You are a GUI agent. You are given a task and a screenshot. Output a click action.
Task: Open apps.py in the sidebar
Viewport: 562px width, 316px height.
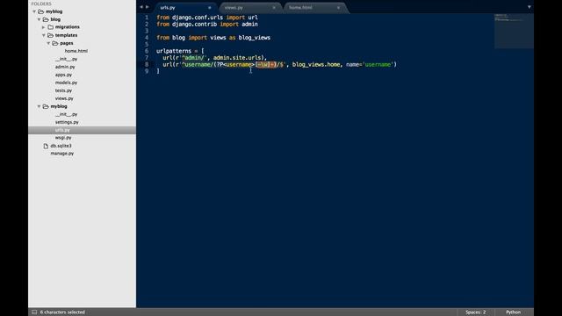coord(63,75)
